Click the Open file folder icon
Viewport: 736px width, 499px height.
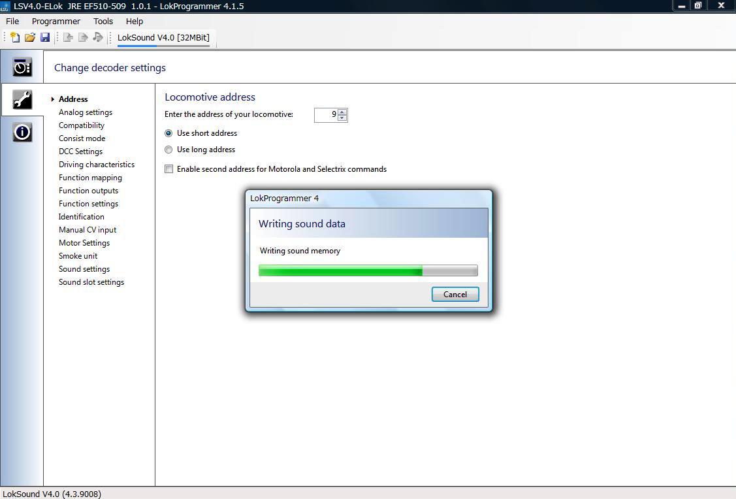tap(30, 37)
